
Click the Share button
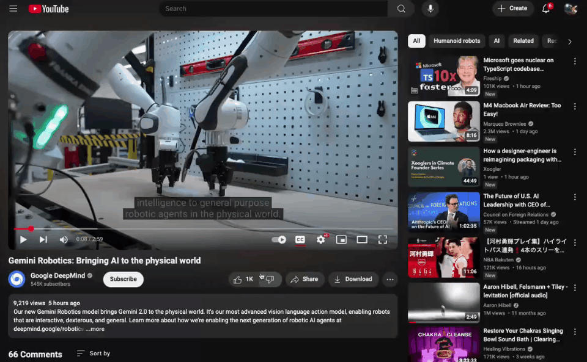pyautogui.click(x=305, y=279)
